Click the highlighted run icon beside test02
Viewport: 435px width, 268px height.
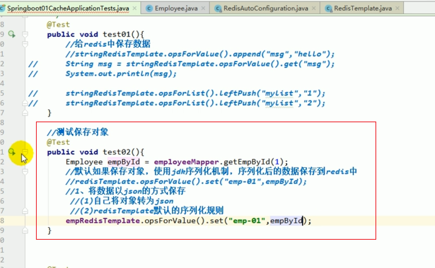coord(12,152)
